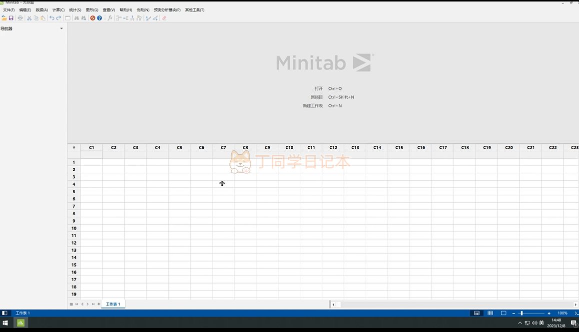
Task: Select the 工作表 1 sheet tab
Action: click(113, 304)
